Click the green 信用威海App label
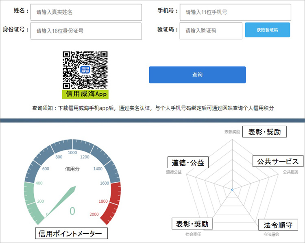305x243 pixels. coord(85,94)
